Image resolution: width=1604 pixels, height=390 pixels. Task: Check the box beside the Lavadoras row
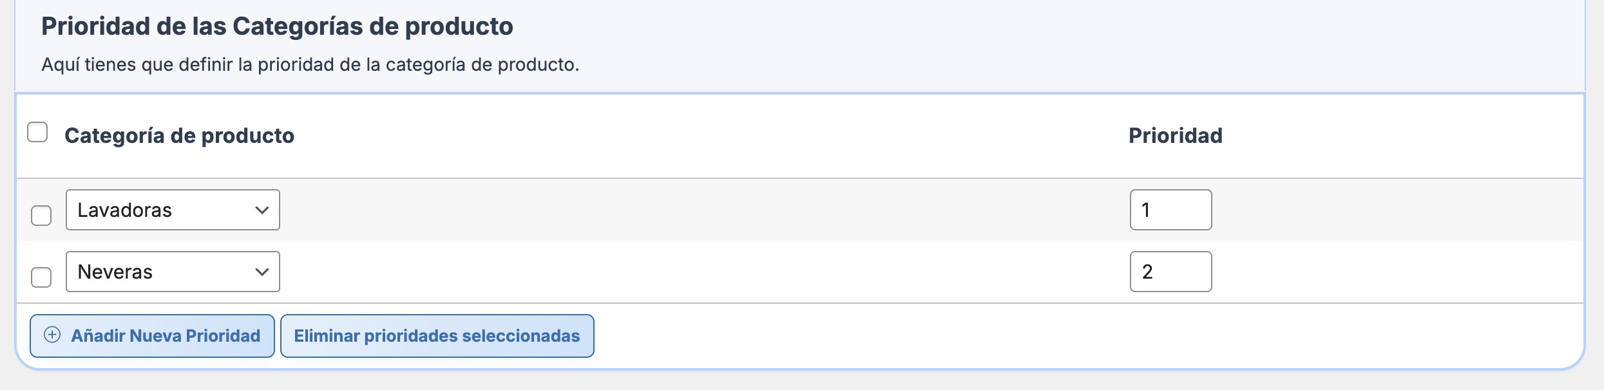41,215
